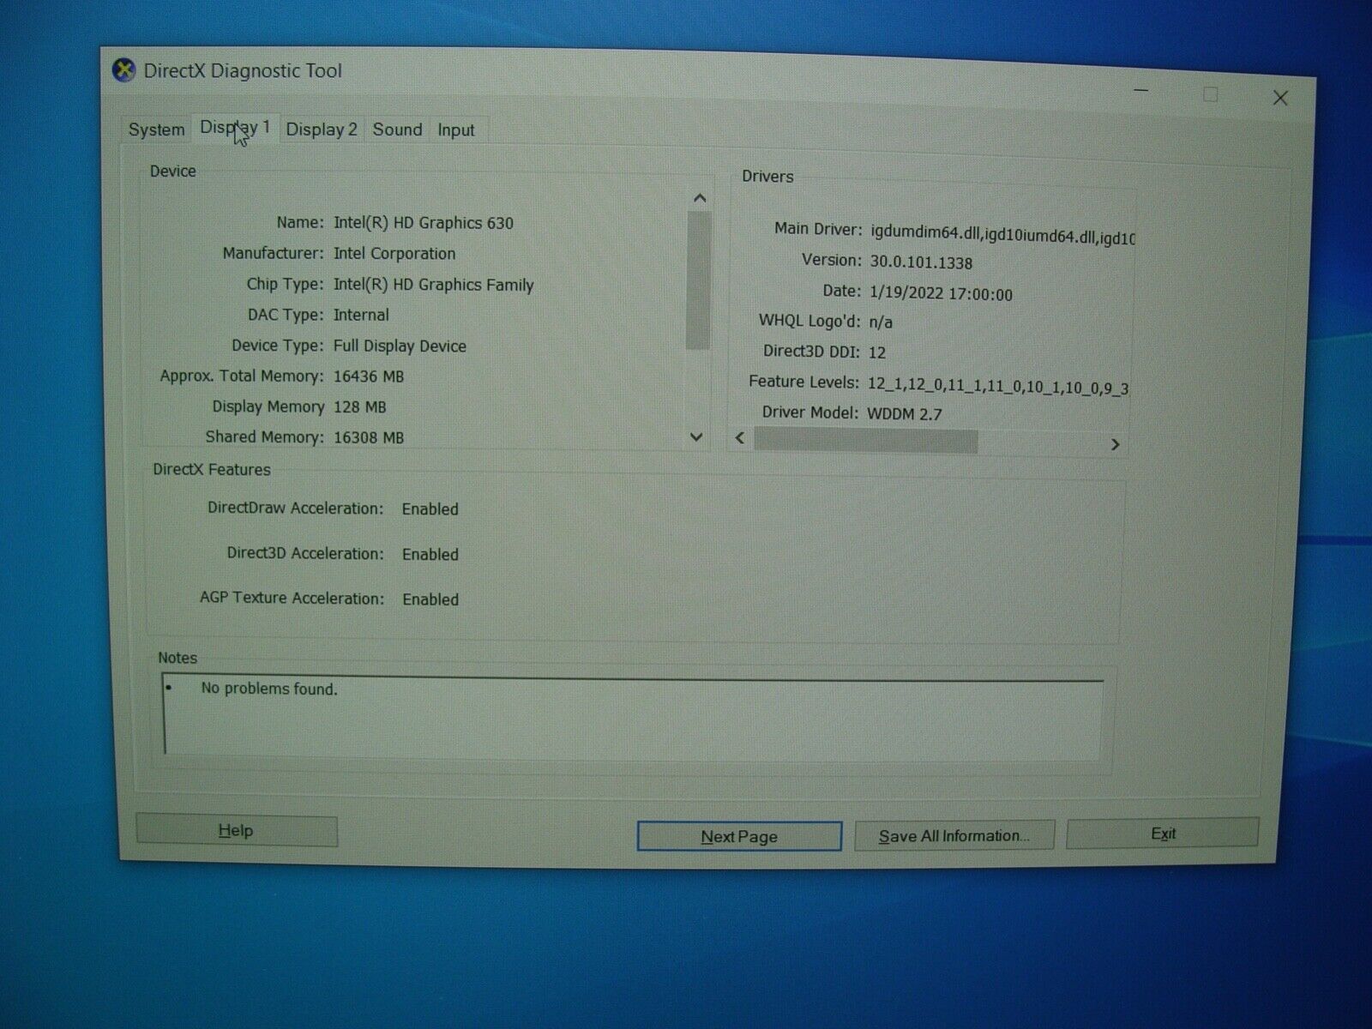
Task: Go to the Sound tab
Action: 397,129
